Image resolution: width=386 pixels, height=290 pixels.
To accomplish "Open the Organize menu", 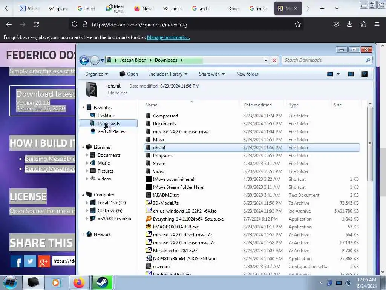I will pos(96,74).
